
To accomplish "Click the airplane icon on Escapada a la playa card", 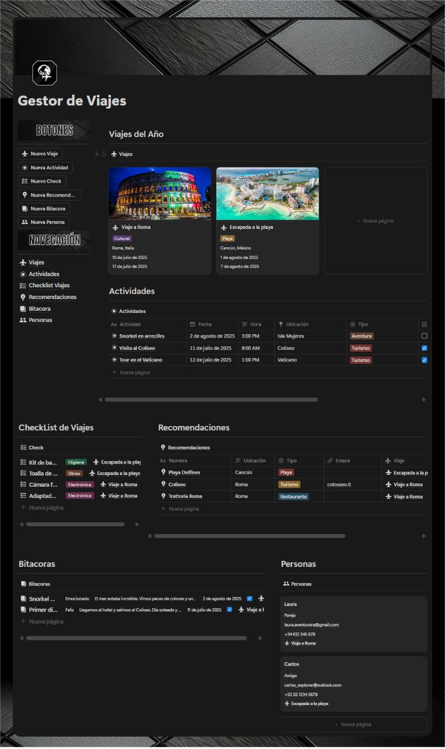I will pyautogui.click(x=224, y=227).
